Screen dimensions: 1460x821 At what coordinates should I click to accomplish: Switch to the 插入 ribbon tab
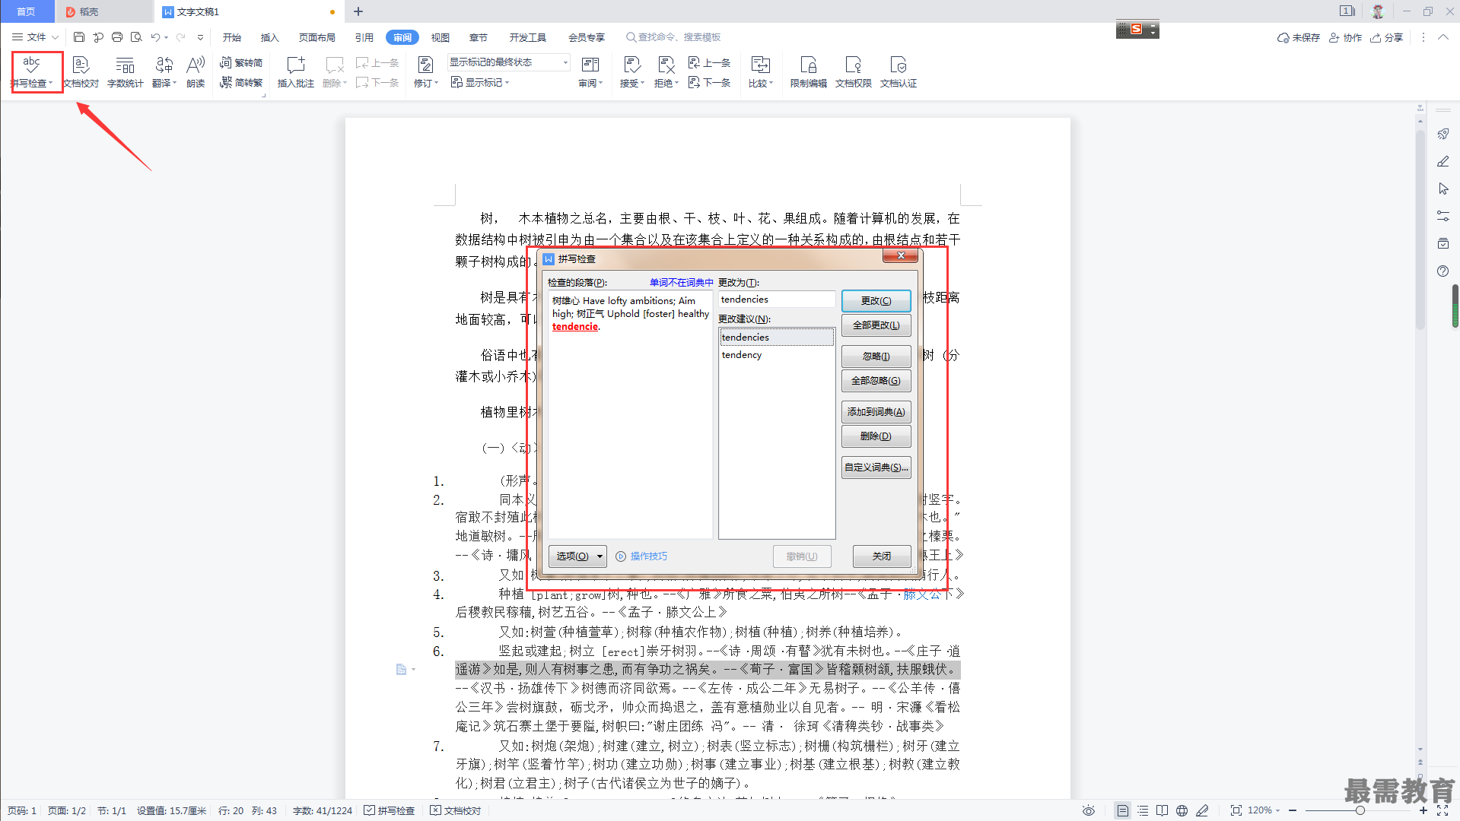(270, 37)
